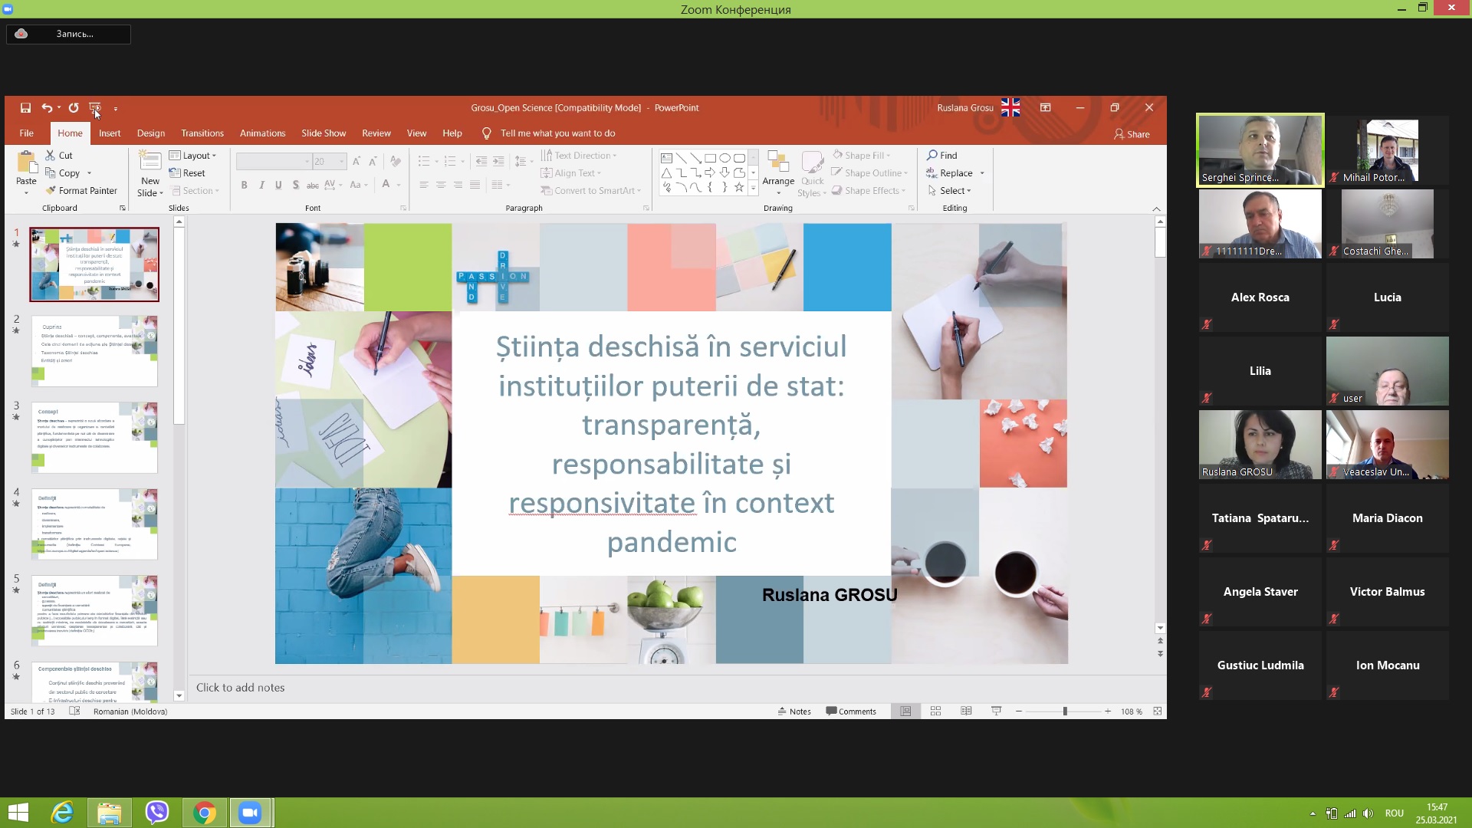Open the File menu tab
This screenshot has height=828, width=1472.
click(26, 133)
